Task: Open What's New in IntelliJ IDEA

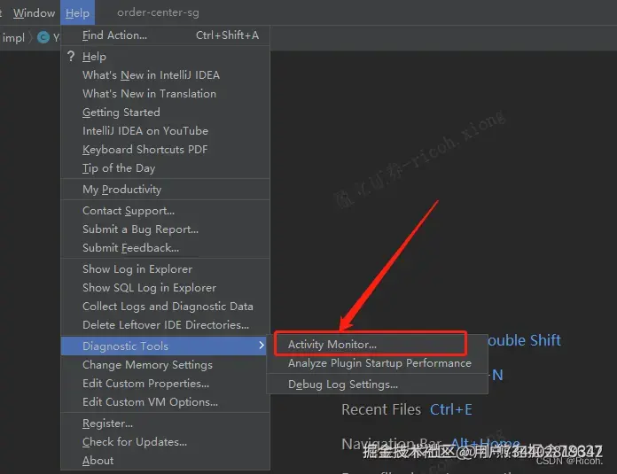Action: coord(165,75)
